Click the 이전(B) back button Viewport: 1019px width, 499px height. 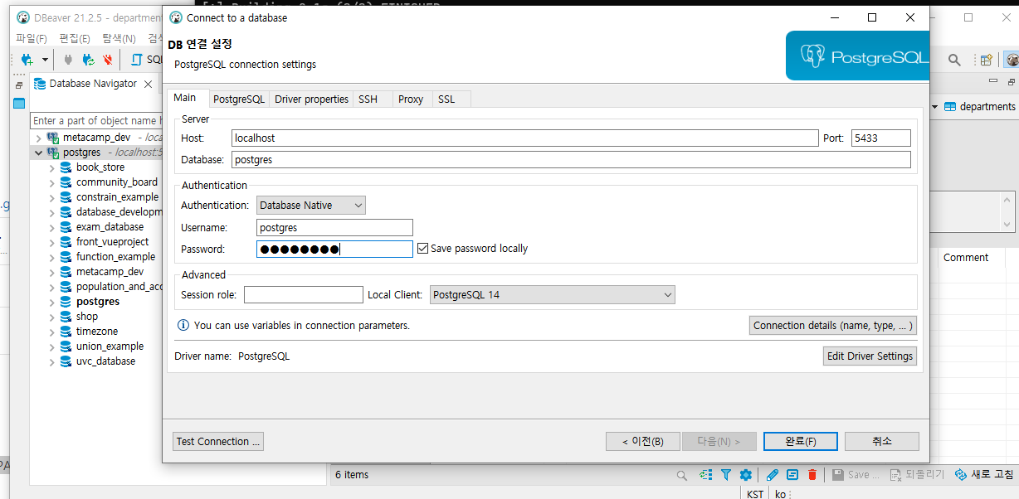[643, 442]
